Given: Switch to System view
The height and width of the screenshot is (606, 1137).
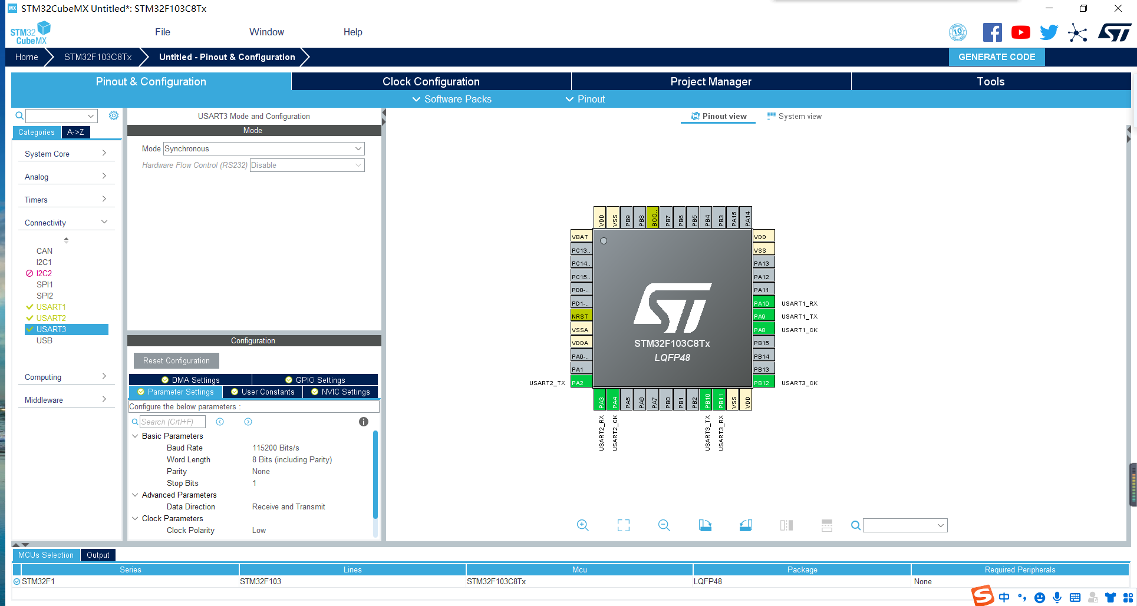Looking at the screenshot, I should [x=795, y=116].
